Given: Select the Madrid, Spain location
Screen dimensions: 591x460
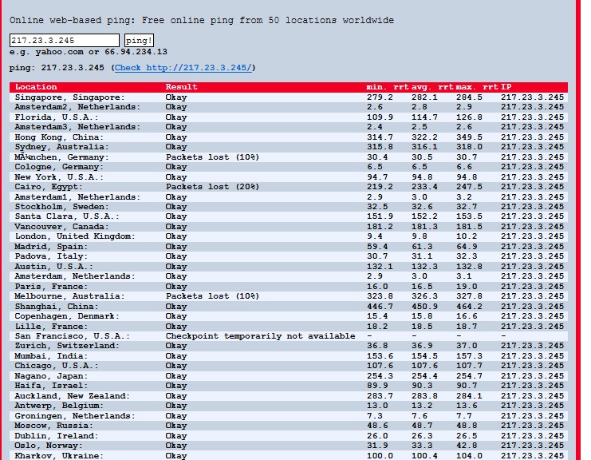Looking at the screenshot, I should tap(51, 247).
